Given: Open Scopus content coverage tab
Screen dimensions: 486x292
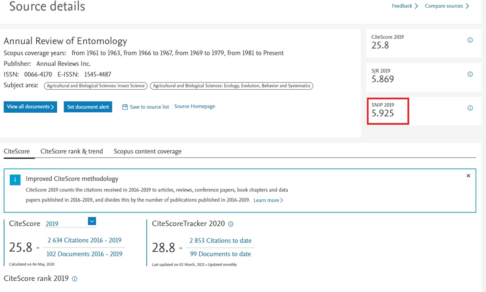Looking at the screenshot, I should click(147, 151).
